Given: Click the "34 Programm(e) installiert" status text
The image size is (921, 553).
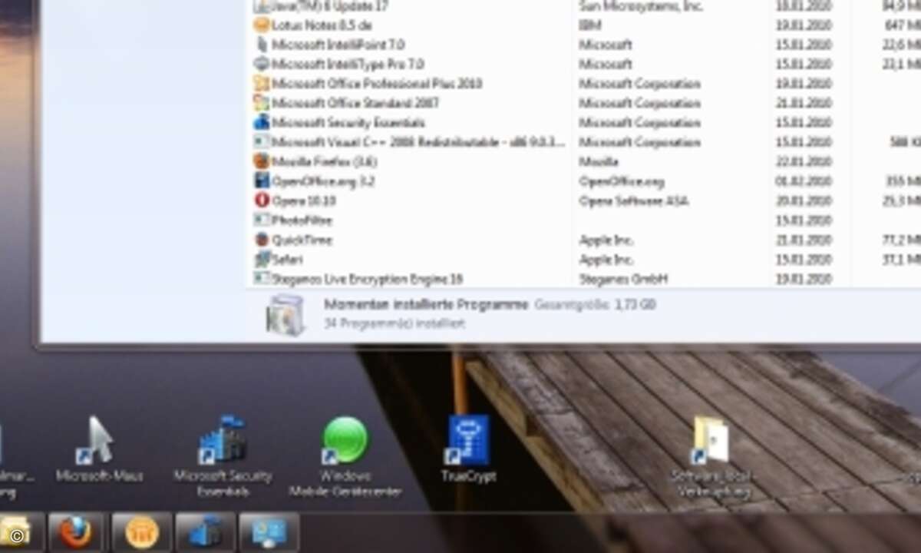Looking at the screenshot, I should coord(394,323).
